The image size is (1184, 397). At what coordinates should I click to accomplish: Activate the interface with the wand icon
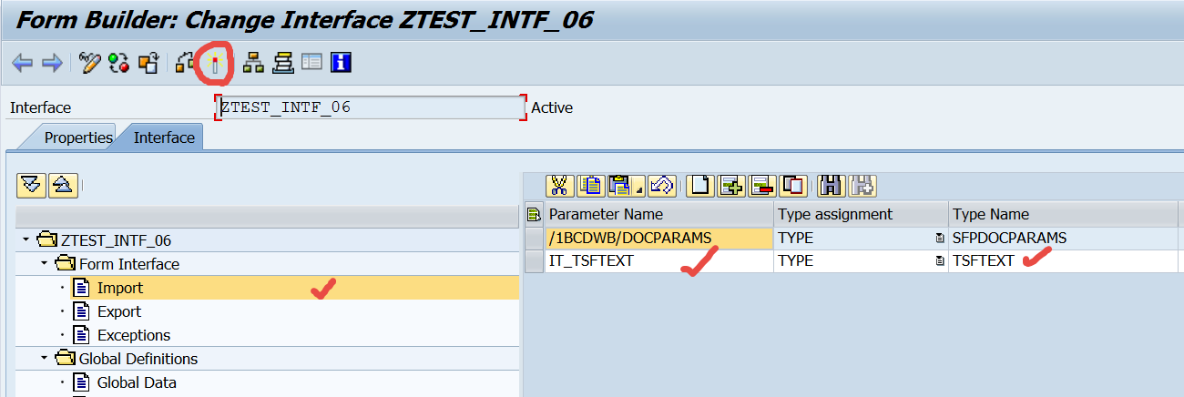215,63
